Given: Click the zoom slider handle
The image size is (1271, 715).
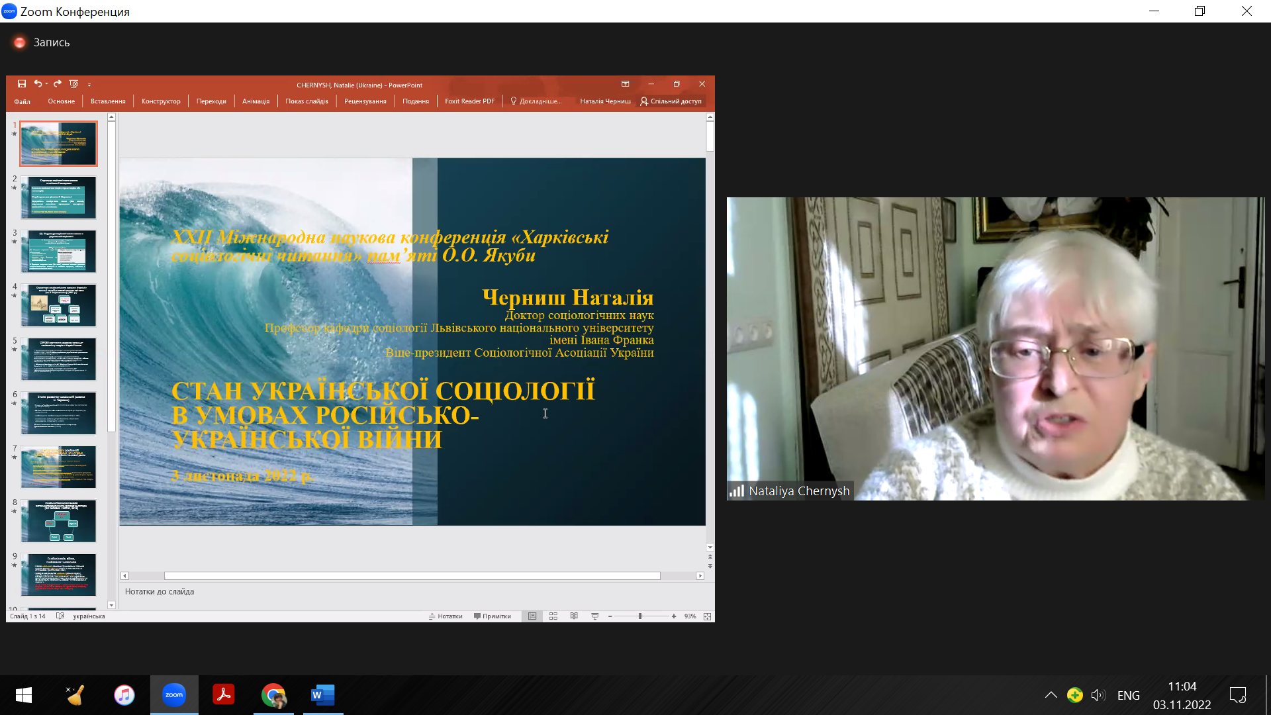Looking at the screenshot, I should [x=639, y=616].
